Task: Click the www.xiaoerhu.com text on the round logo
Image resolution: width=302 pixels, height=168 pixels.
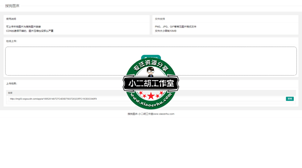Action: coord(151,102)
